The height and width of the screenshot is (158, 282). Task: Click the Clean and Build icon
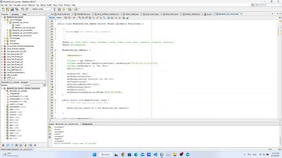59,9
